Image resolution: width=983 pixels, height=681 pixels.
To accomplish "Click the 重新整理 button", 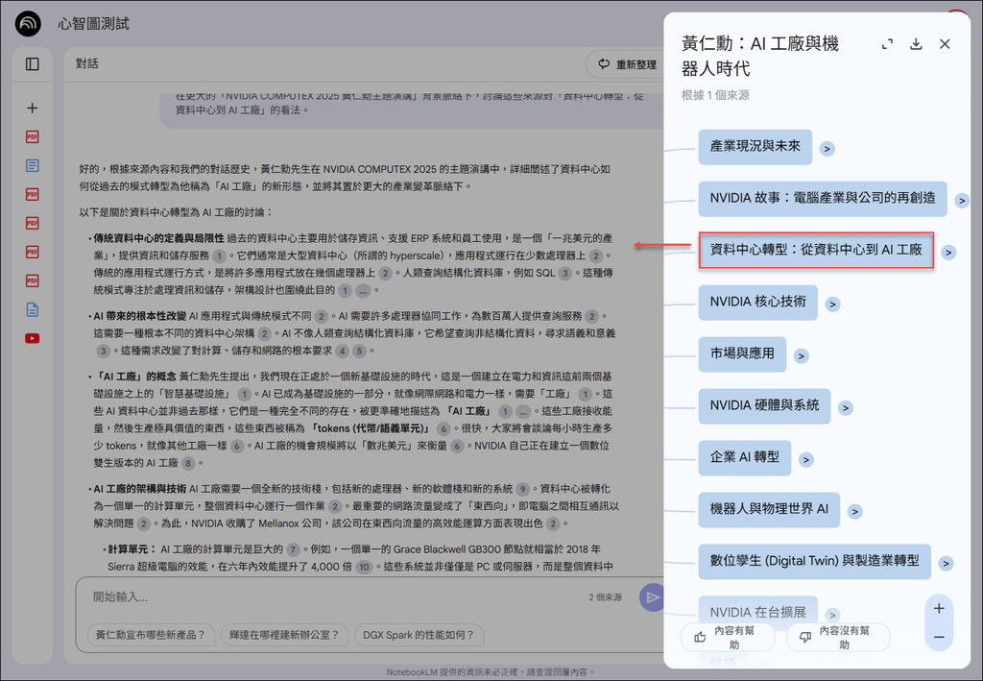I will click(x=626, y=64).
